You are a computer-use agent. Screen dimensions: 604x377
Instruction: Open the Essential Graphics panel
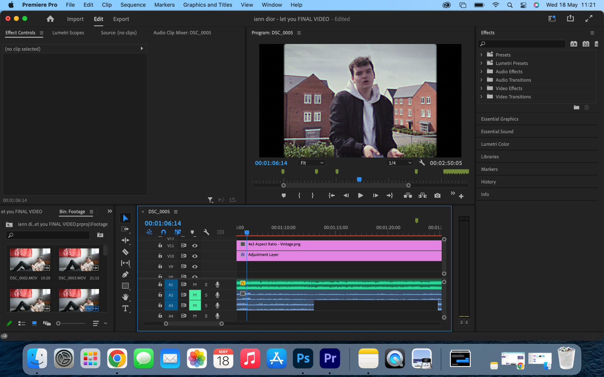(500, 119)
